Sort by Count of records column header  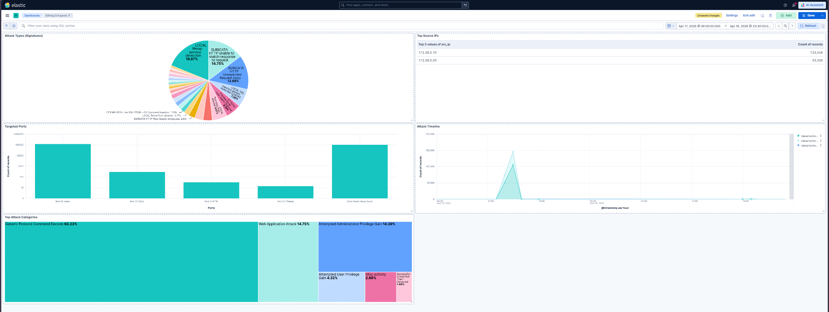tap(810, 45)
